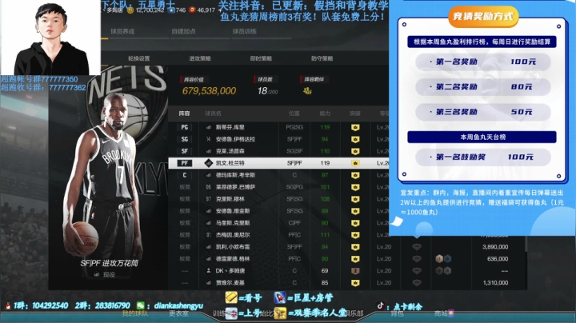Select player row 斯蒂芬.库里

[x=278, y=127]
